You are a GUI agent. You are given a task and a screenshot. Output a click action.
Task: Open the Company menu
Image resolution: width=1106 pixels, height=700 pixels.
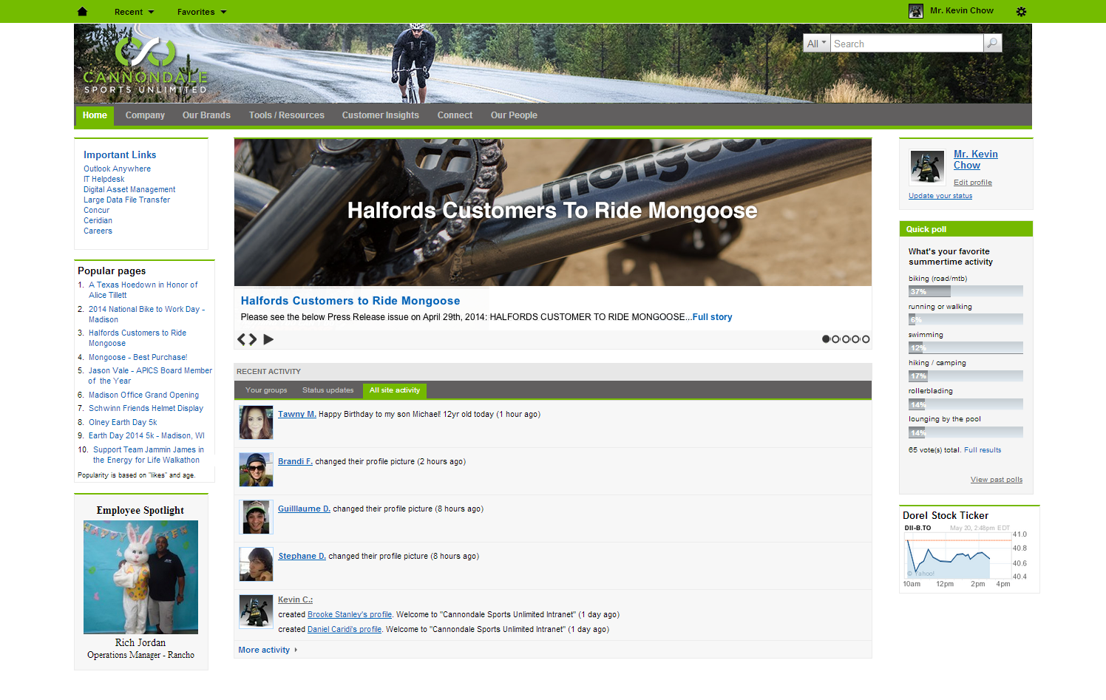(x=145, y=115)
